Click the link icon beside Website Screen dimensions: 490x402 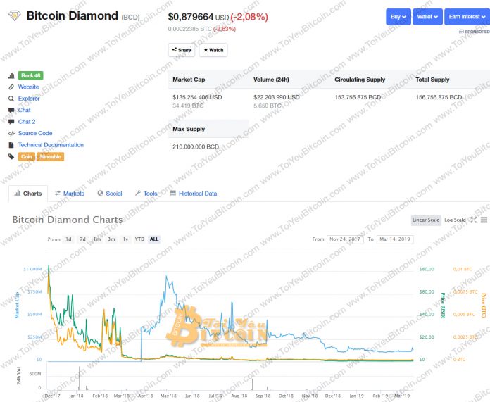point(11,87)
